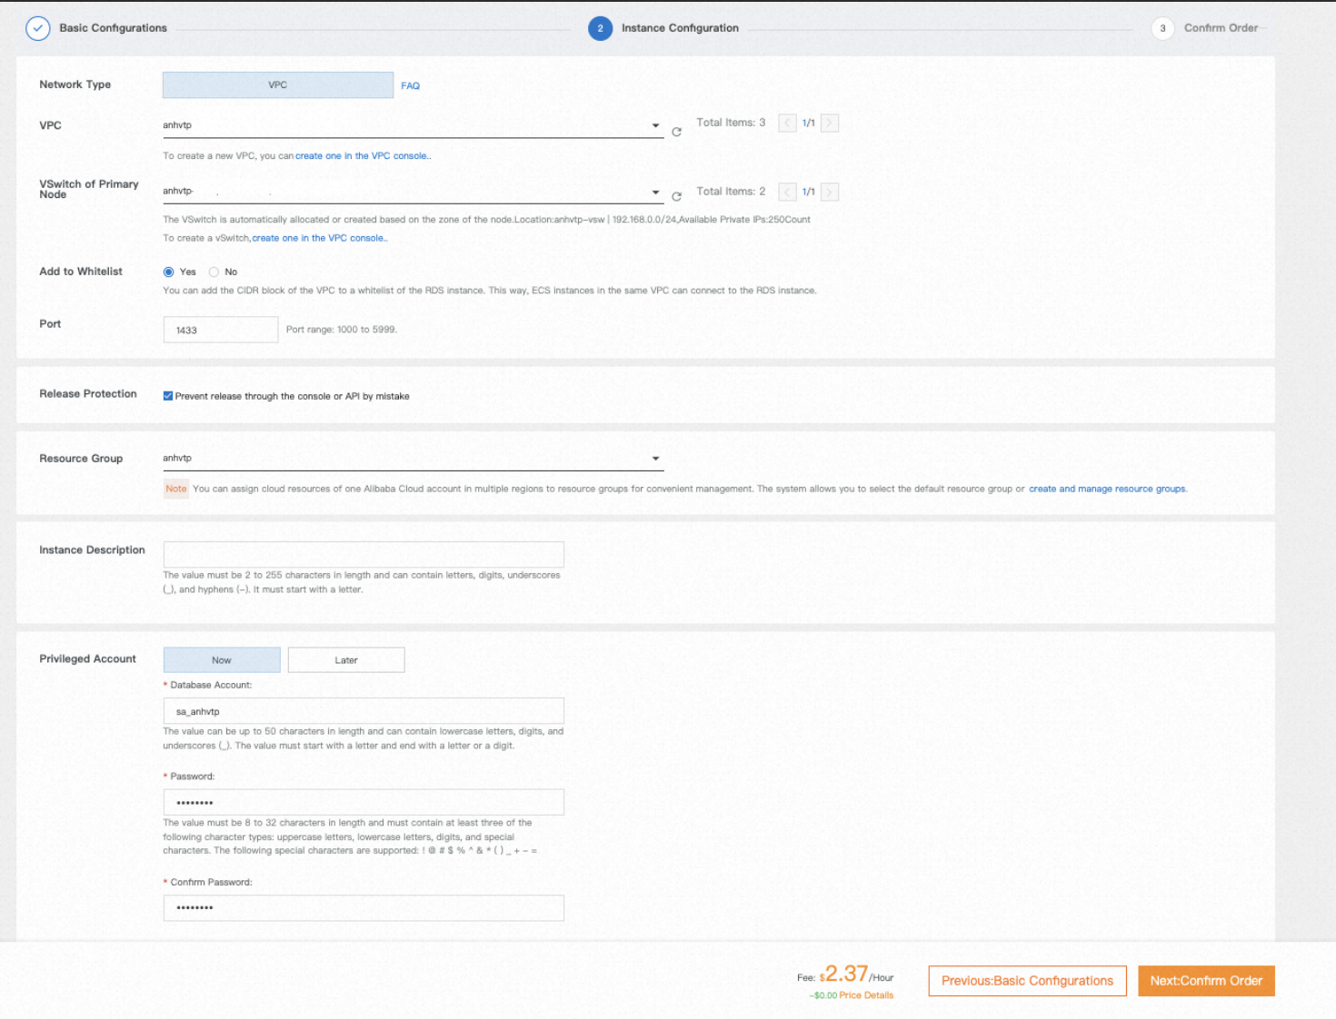Click the Basic Configurations checkmark step icon
This screenshot has width=1336, height=1019.
pyautogui.click(x=37, y=28)
